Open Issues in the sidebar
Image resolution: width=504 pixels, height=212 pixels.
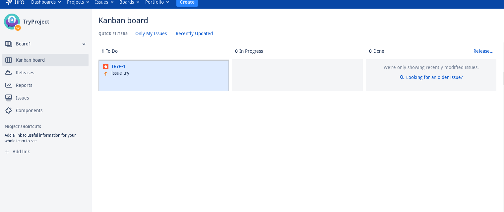[x=45, y=98]
